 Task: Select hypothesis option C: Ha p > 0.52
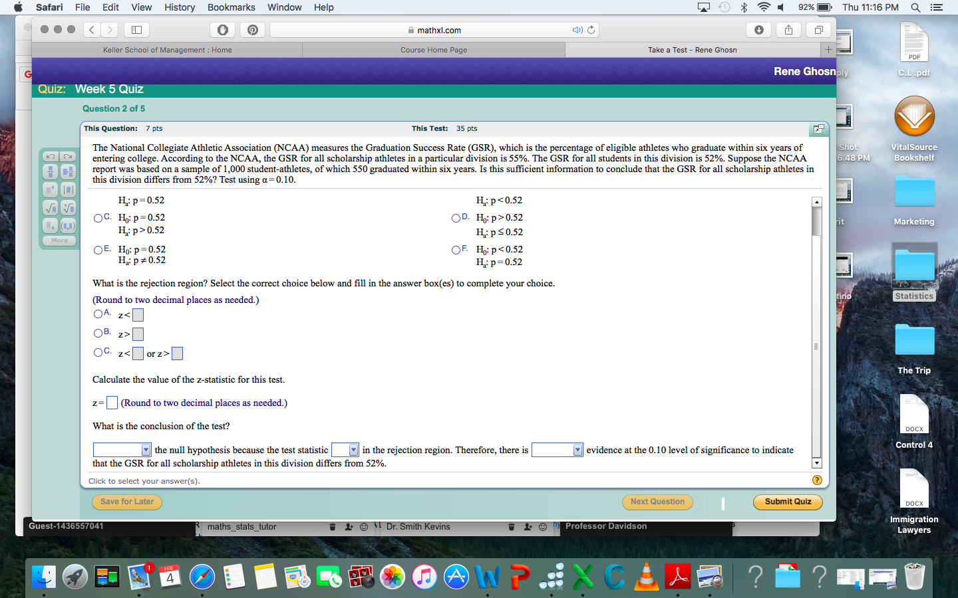[98, 218]
